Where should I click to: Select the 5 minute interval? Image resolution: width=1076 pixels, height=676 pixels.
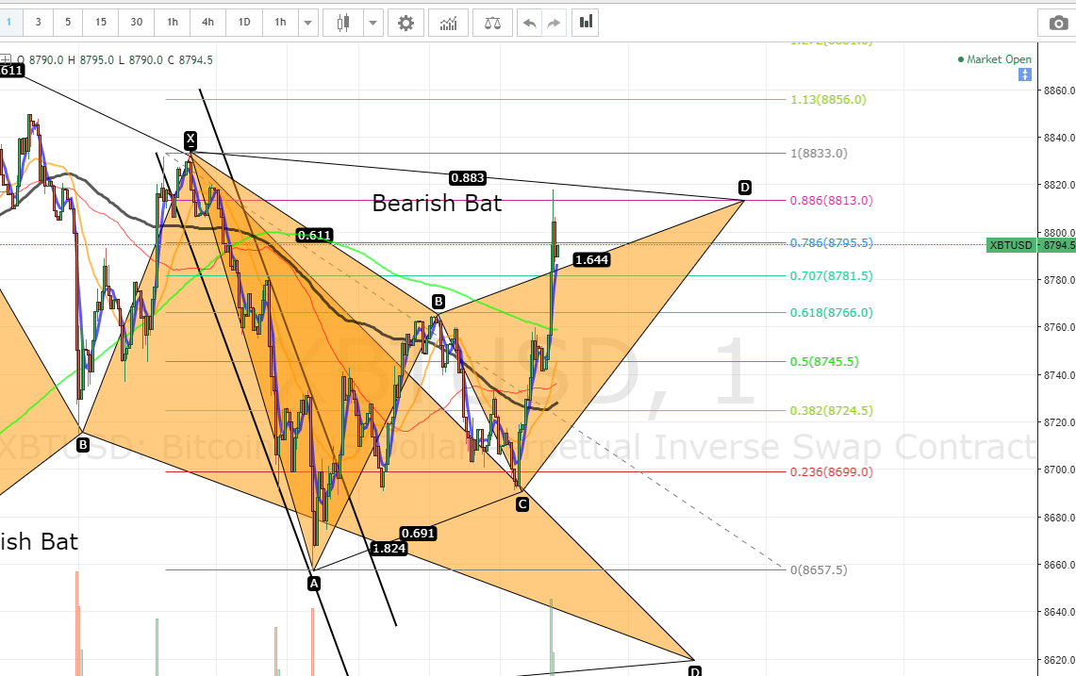pos(68,22)
